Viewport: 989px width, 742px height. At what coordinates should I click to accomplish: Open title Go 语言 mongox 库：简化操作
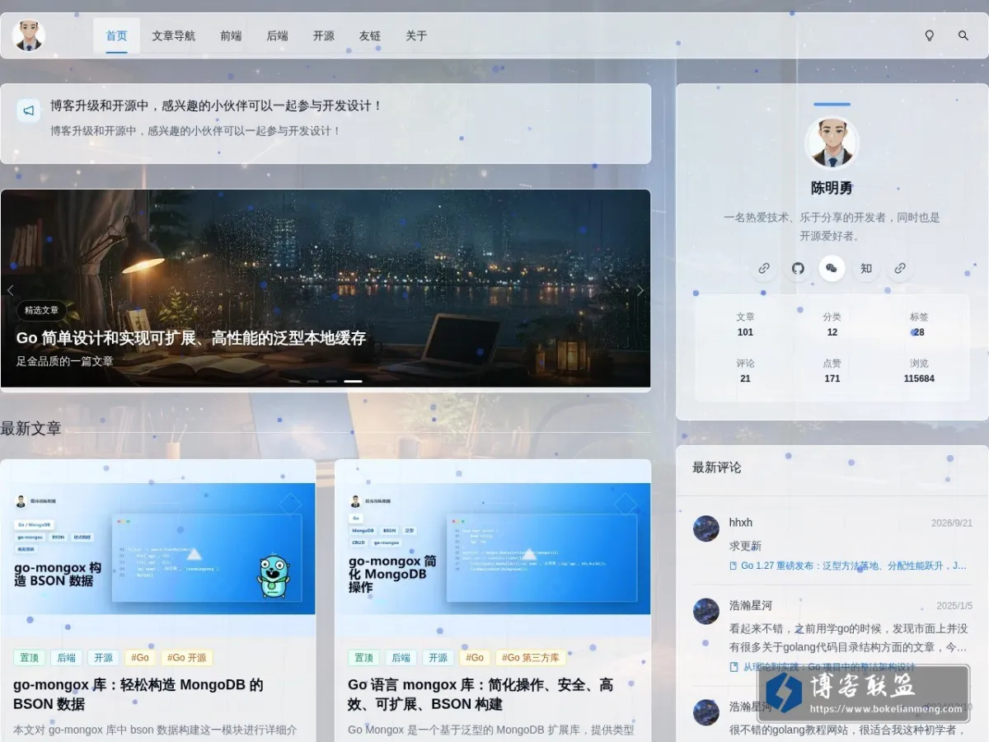pyautogui.click(x=480, y=694)
